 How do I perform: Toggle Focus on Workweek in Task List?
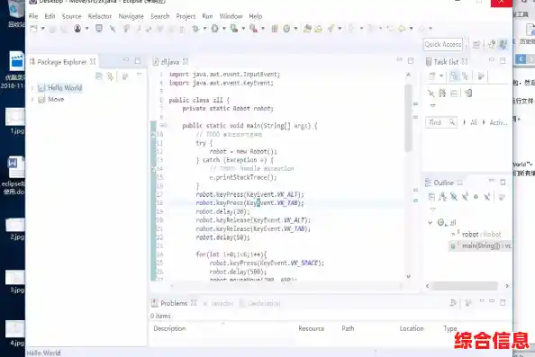coord(481,76)
